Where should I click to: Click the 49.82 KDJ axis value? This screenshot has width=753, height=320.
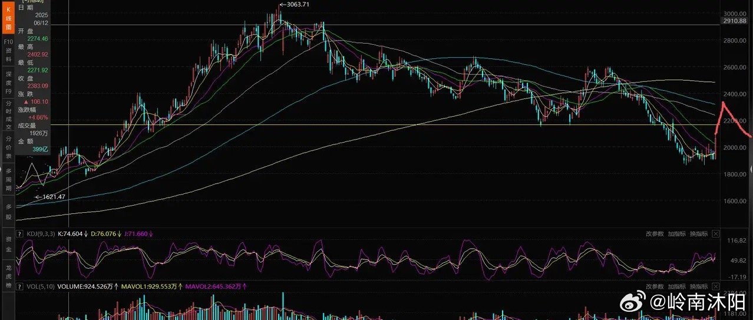tap(738, 260)
